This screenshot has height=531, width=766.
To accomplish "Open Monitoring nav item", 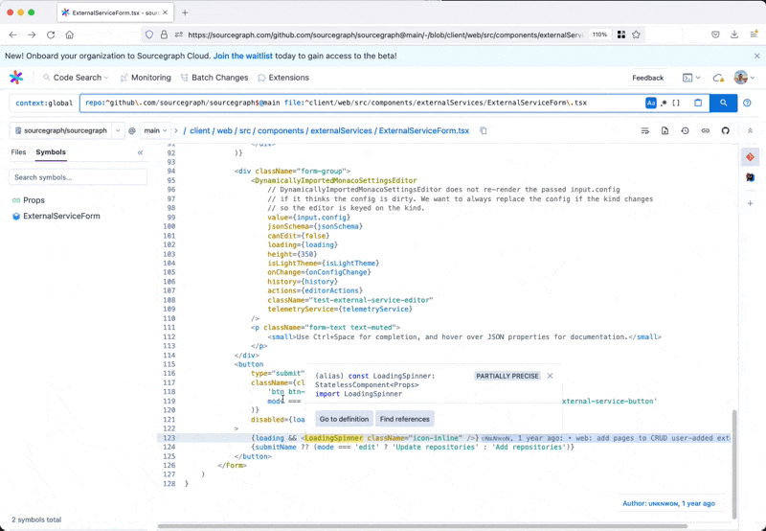I will [x=146, y=78].
